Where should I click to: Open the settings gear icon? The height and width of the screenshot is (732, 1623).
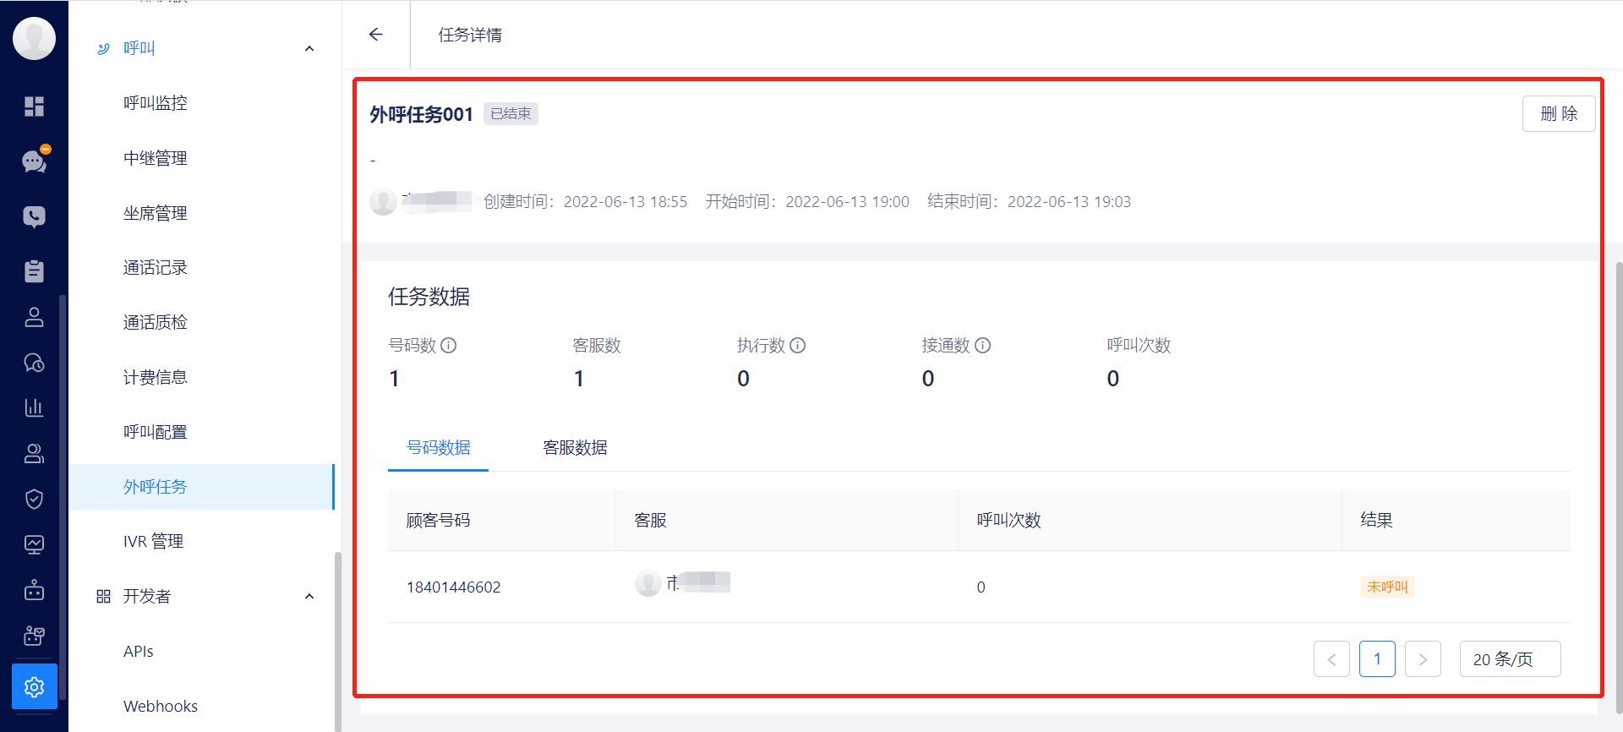(x=34, y=686)
